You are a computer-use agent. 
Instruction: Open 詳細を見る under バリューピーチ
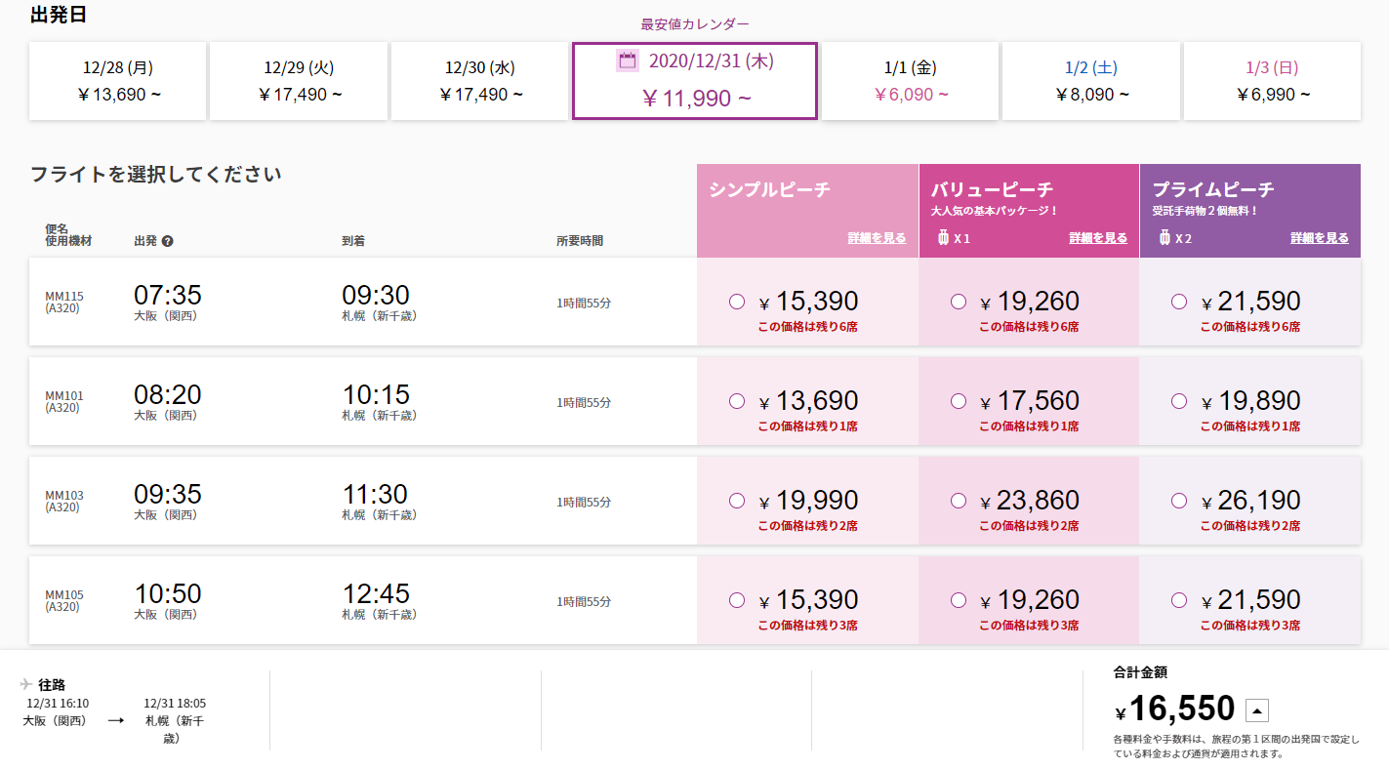click(1098, 238)
